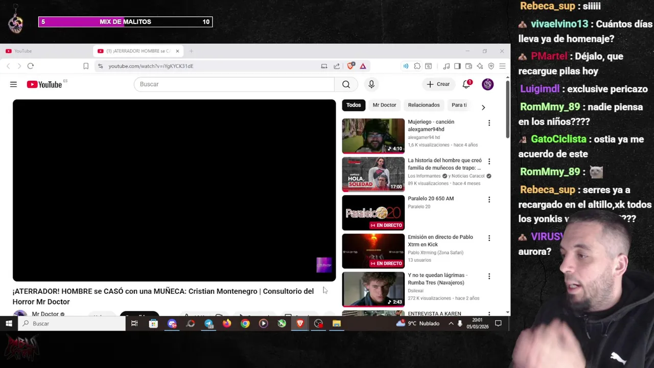Open the Mr Doctor channel link
This screenshot has width=654, height=368.
point(45,314)
